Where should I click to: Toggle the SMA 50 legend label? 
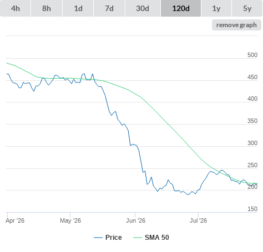point(157,238)
